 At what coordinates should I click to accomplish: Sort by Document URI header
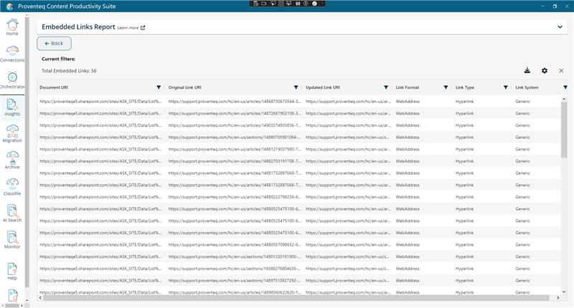pos(54,87)
